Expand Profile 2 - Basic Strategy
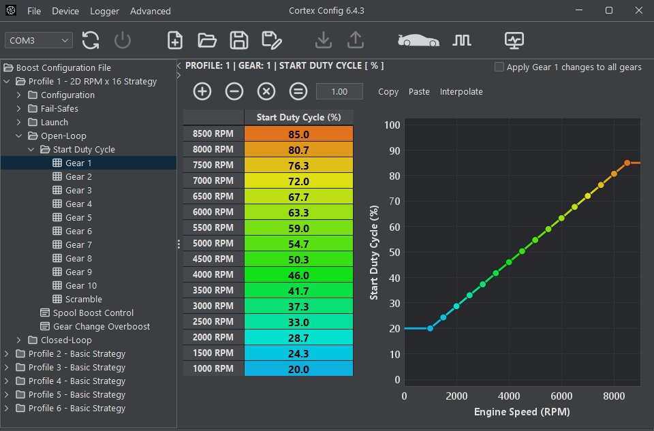Screen dimensions: 654x431 (x=7, y=354)
